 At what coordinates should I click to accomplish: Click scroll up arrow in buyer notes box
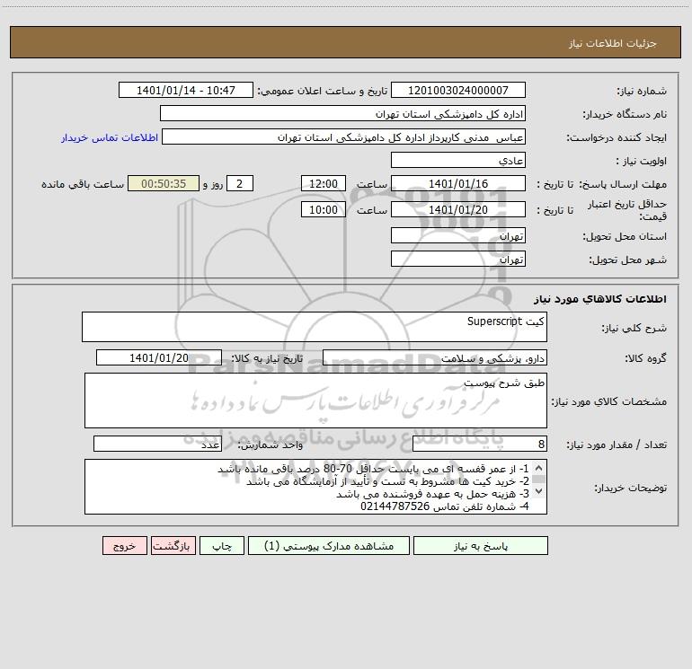click(x=538, y=468)
